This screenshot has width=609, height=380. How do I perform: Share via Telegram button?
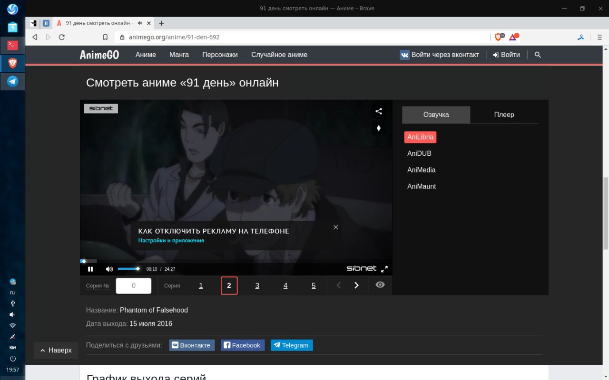[292, 345]
